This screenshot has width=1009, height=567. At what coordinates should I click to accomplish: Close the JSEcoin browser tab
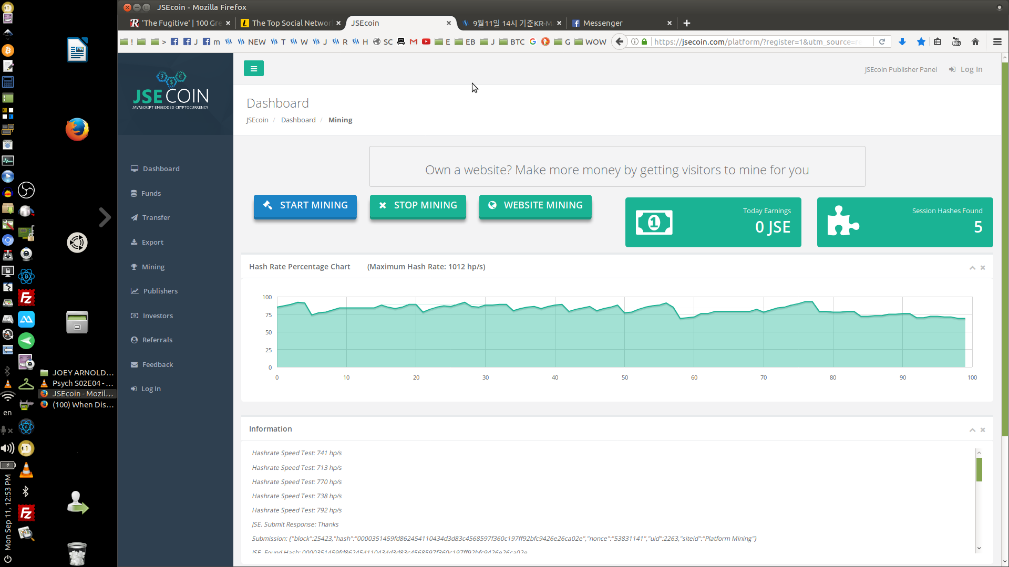click(x=448, y=23)
